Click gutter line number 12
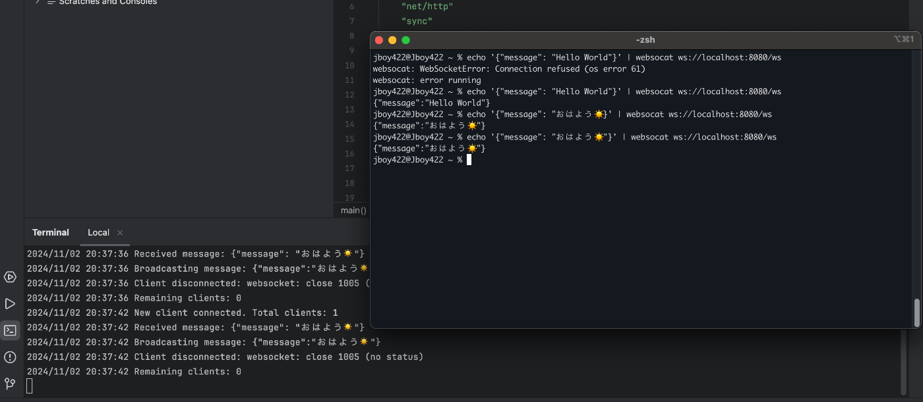The image size is (923, 402). point(349,95)
